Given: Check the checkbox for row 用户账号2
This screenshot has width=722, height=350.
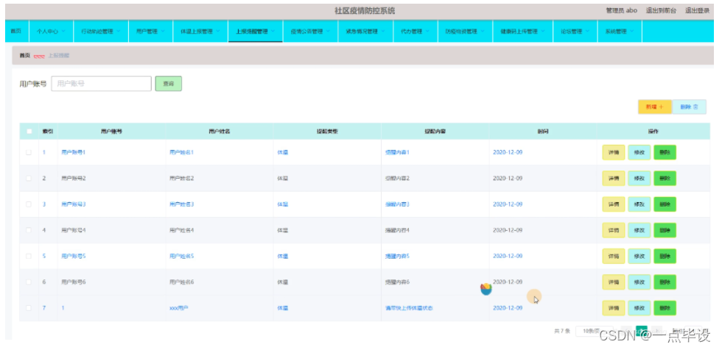Looking at the screenshot, I should pos(29,178).
